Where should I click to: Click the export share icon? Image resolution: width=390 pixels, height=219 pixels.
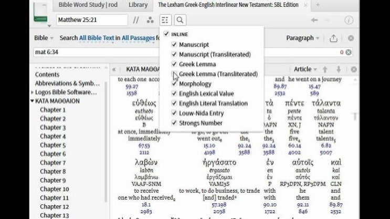pyautogui.click(x=333, y=38)
